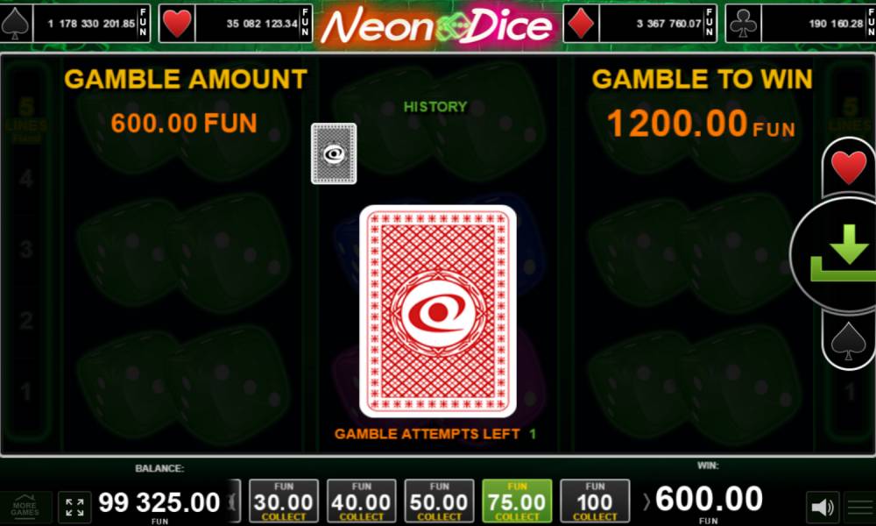This screenshot has width=876, height=526.
Task: Click the small history card thumbnail
Action: point(334,153)
